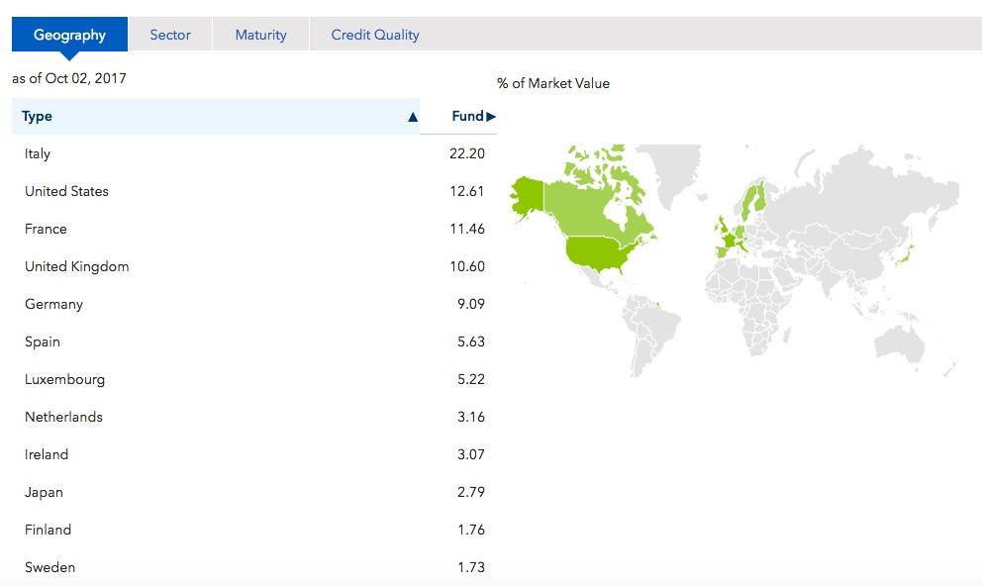Viewport: 982px width, 586px height.
Task: Click Alaska on the world map
Action: [x=528, y=195]
